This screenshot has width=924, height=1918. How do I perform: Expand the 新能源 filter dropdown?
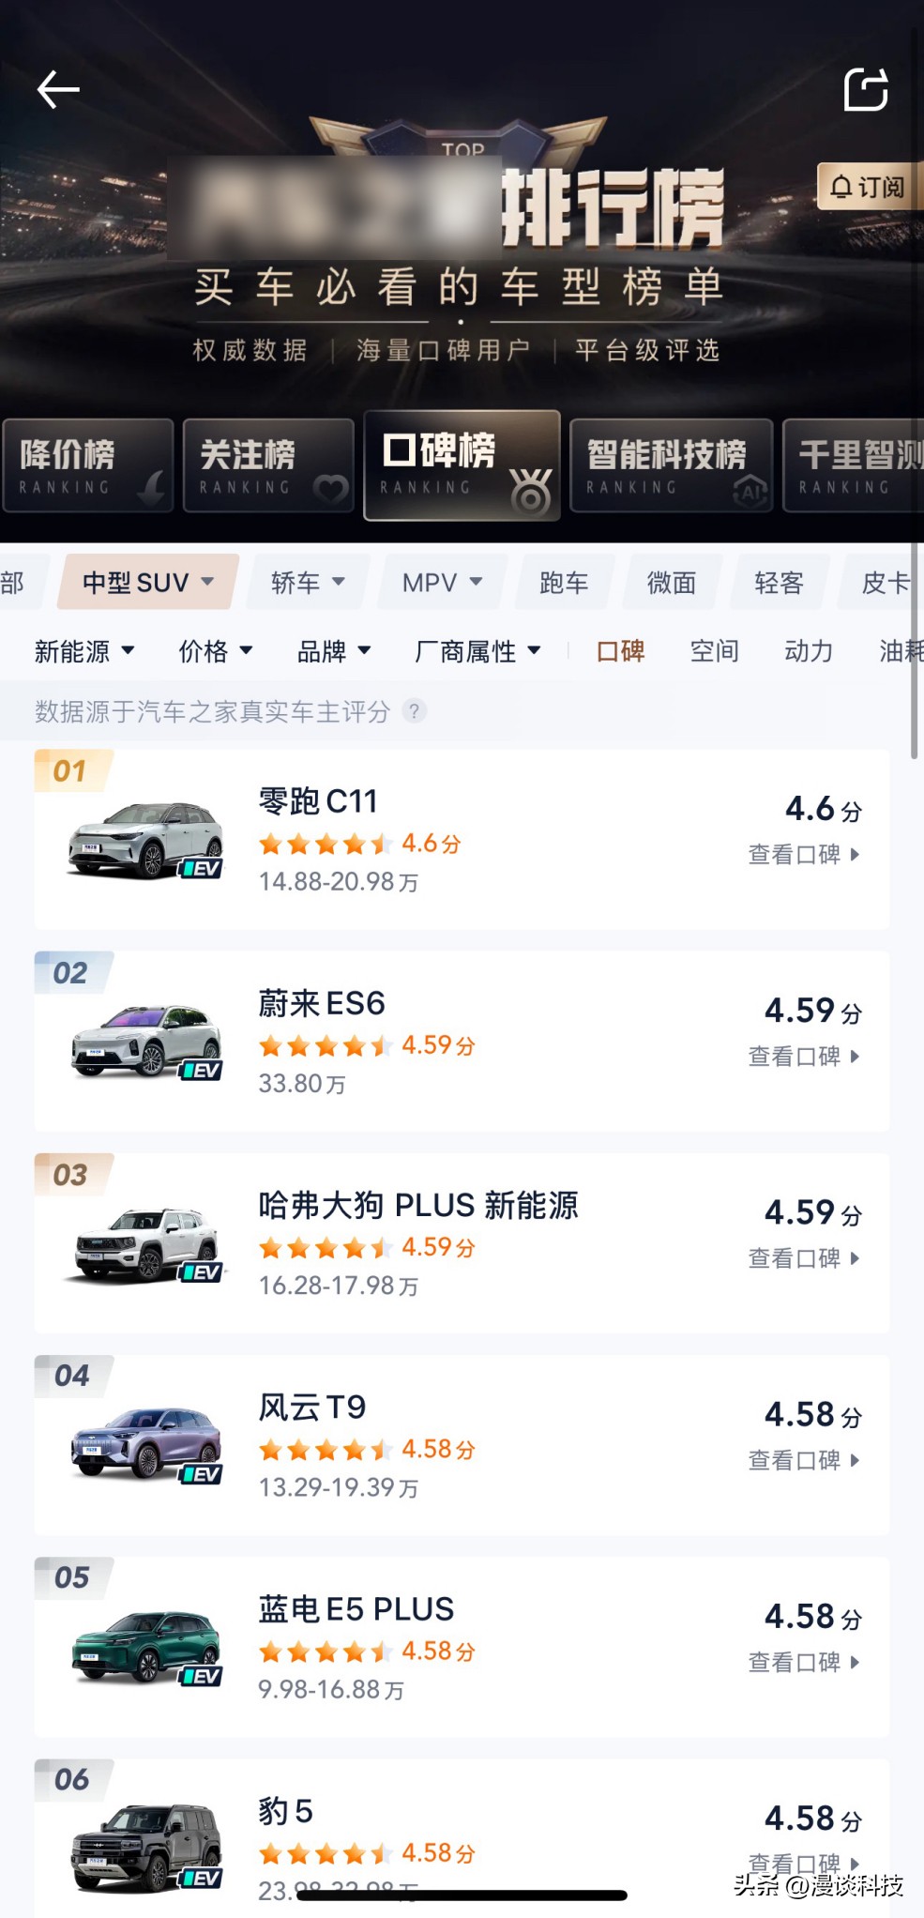click(x=84, y=651)
